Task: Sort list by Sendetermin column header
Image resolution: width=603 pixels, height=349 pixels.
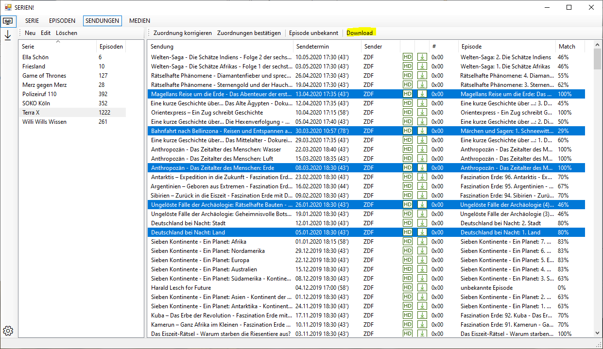Action: point(312,47)
